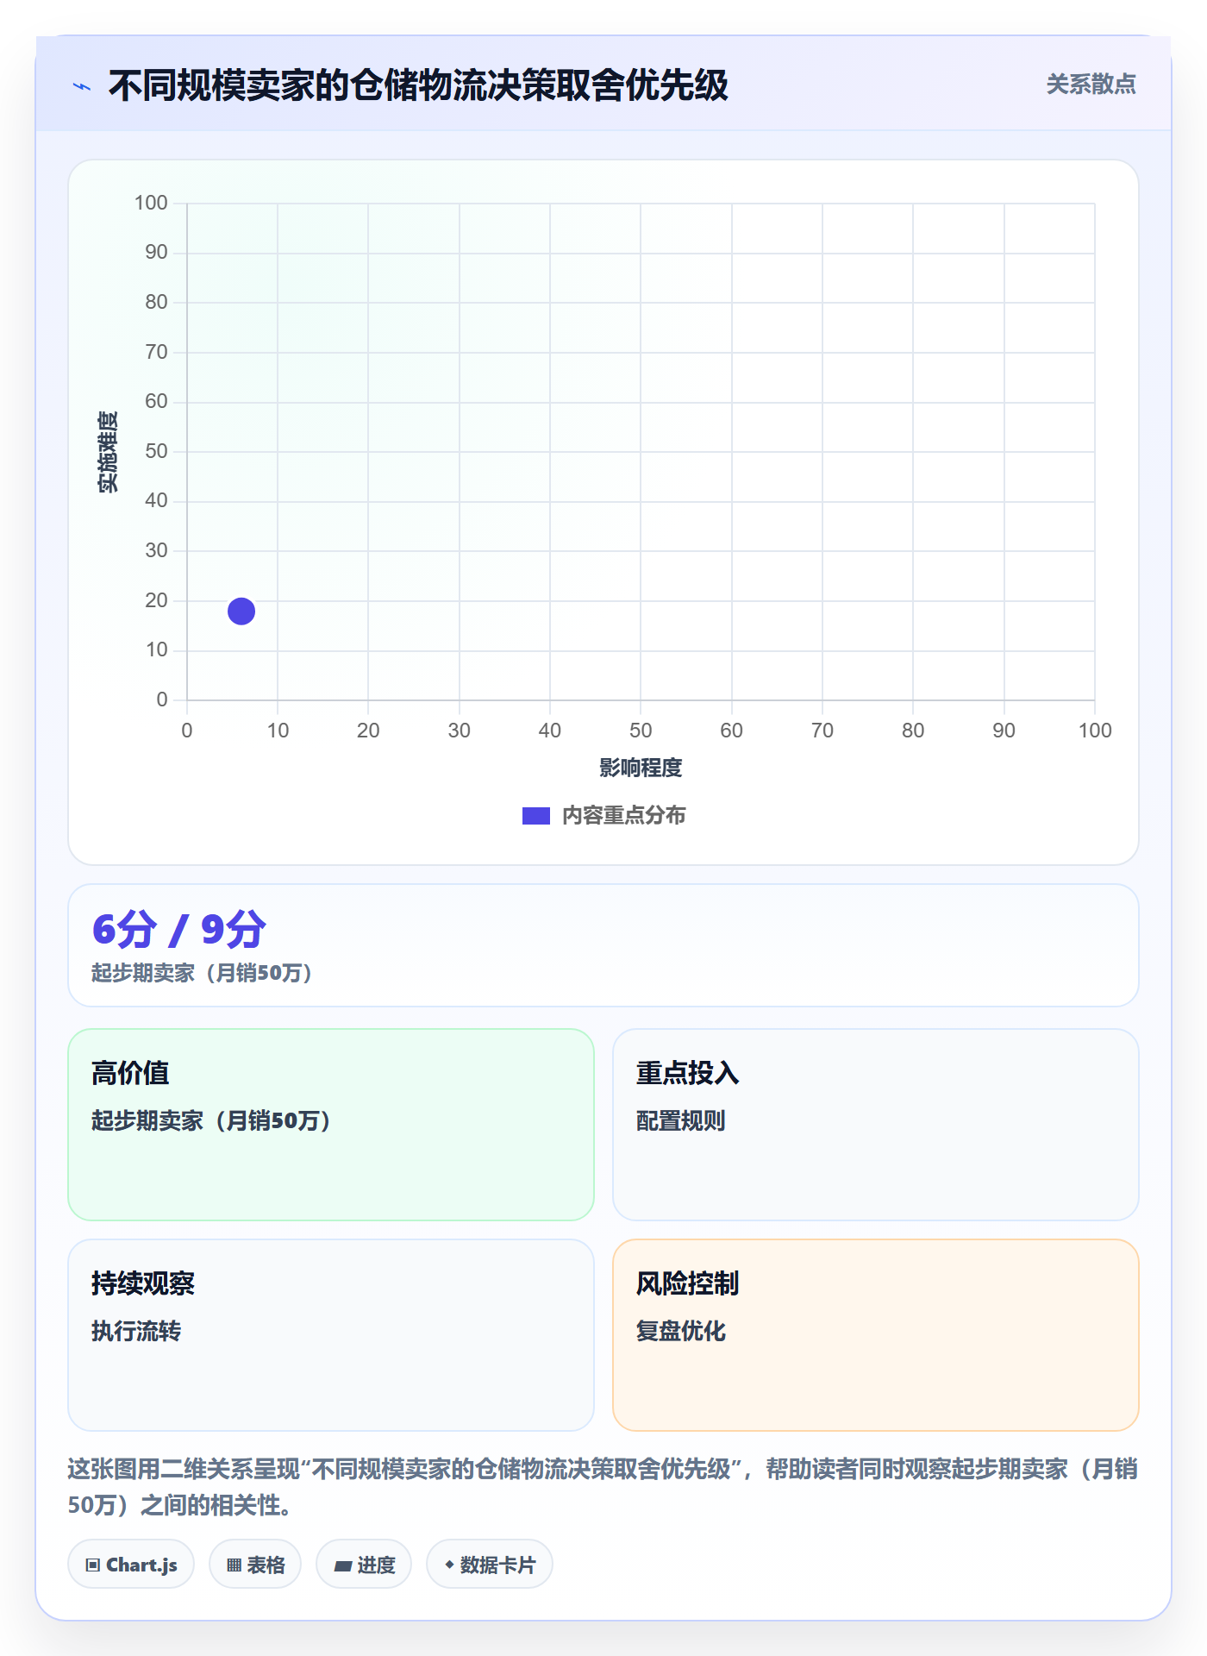
Task: Click 复盘优化 text in the 风险控制 card
Action: [x=680, y=1331]
